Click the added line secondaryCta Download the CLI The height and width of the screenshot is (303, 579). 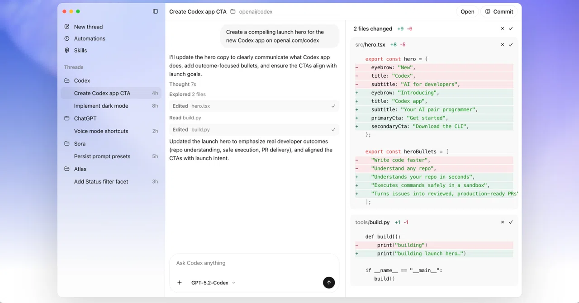[x=434, y=126]
